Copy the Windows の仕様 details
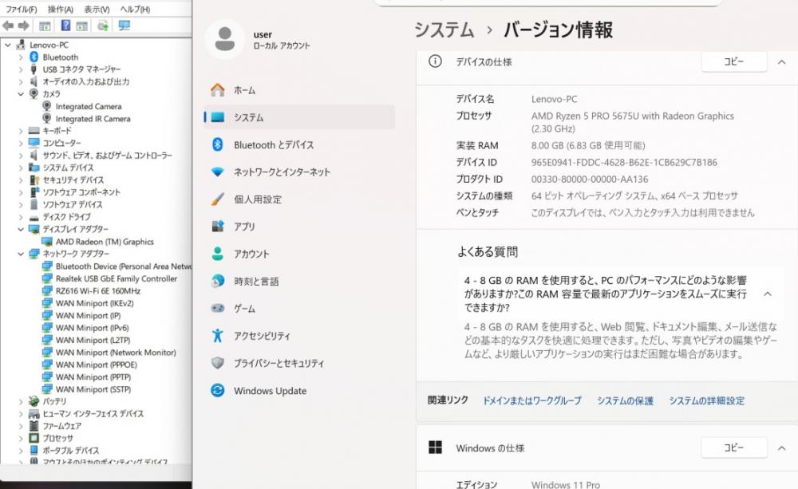 click(734, 448)
